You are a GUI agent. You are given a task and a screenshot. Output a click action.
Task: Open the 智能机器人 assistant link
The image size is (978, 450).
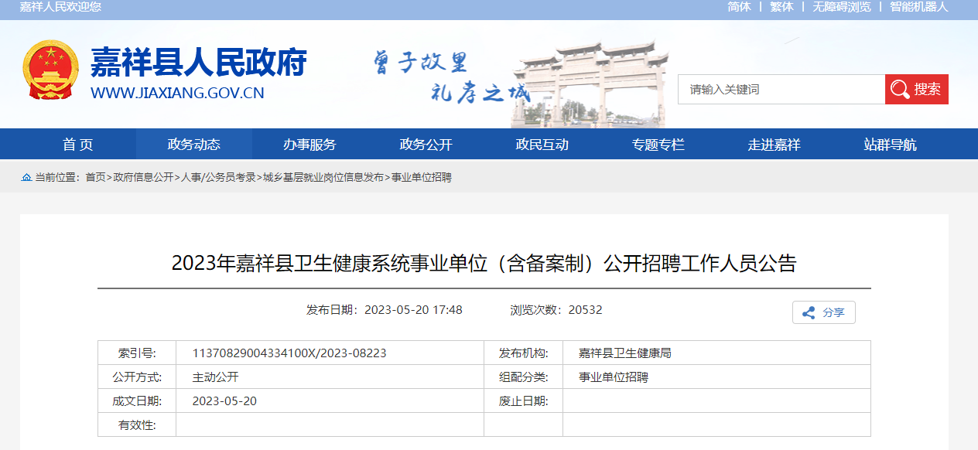tap(919, 7)
